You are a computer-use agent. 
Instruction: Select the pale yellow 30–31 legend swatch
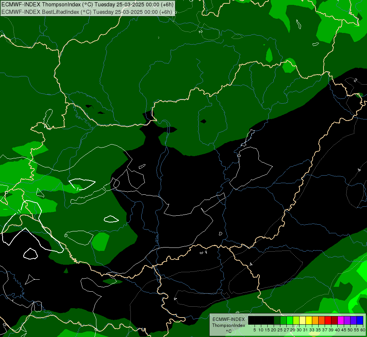(303, 320)
